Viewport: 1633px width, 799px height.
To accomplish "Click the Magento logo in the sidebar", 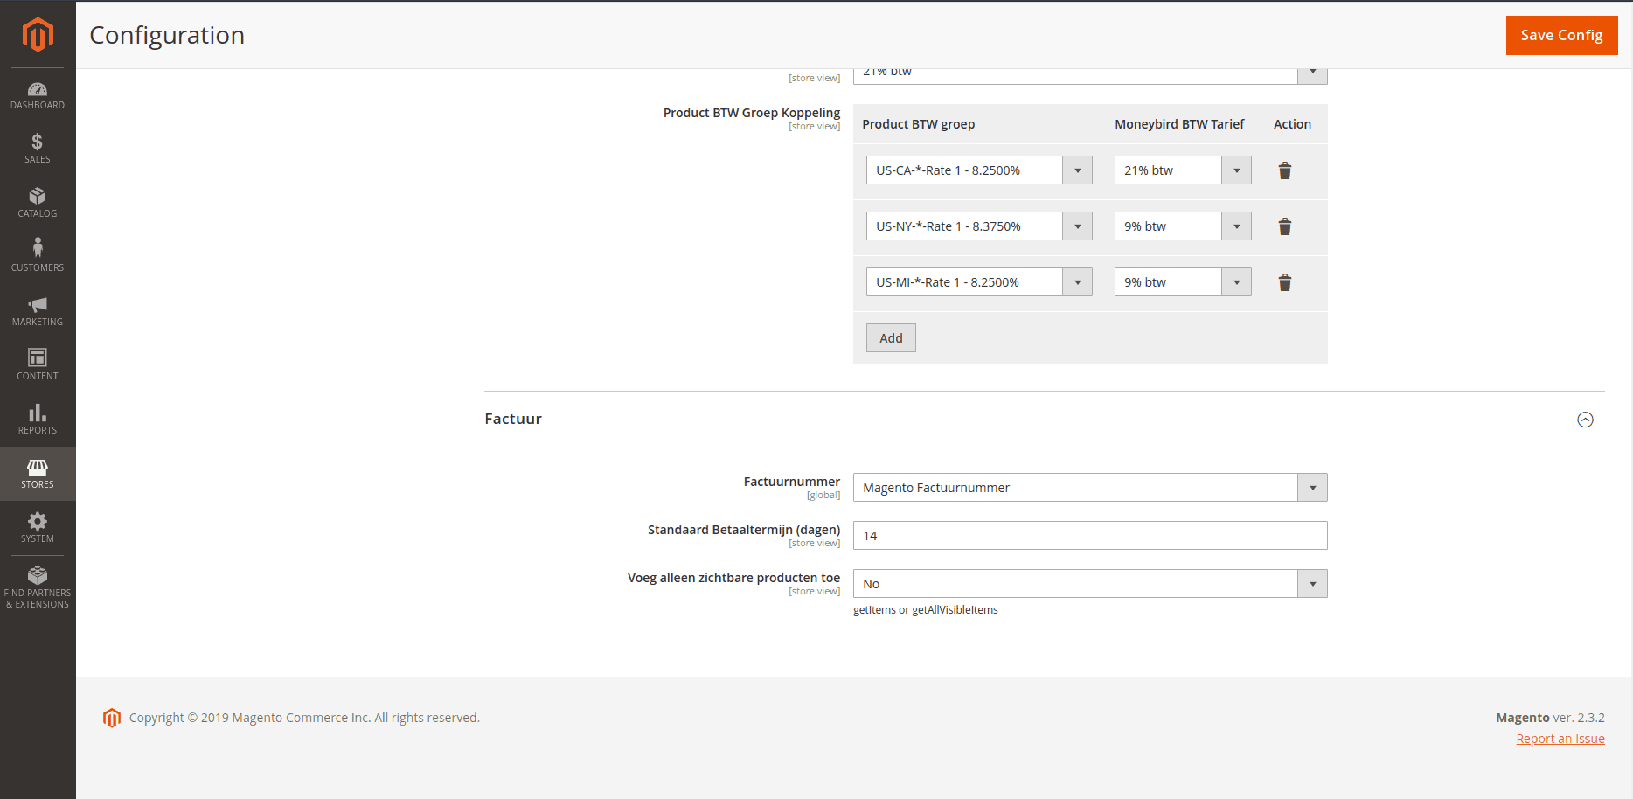I will [38, 35].
